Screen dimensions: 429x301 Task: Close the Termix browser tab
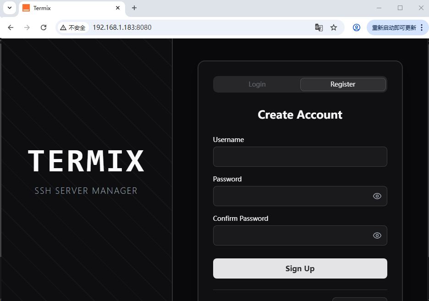pos(118,8)
